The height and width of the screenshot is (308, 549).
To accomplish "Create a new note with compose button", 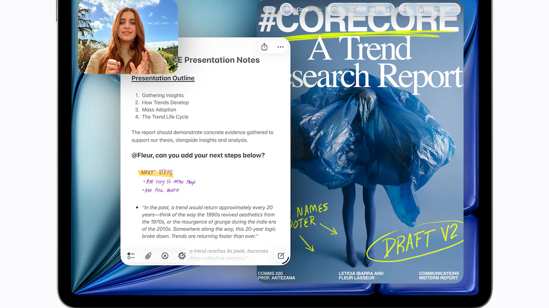I will click(281, 256).
